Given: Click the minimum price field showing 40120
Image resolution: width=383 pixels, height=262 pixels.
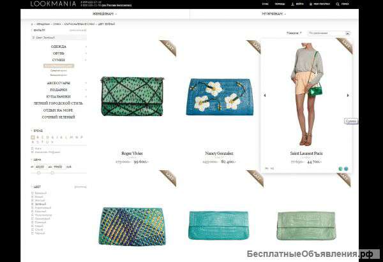Looking at the screenshot, I should (40, 167).
